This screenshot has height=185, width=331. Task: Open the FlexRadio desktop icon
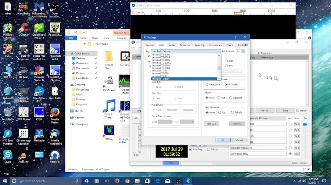click(x=39, y=135)
